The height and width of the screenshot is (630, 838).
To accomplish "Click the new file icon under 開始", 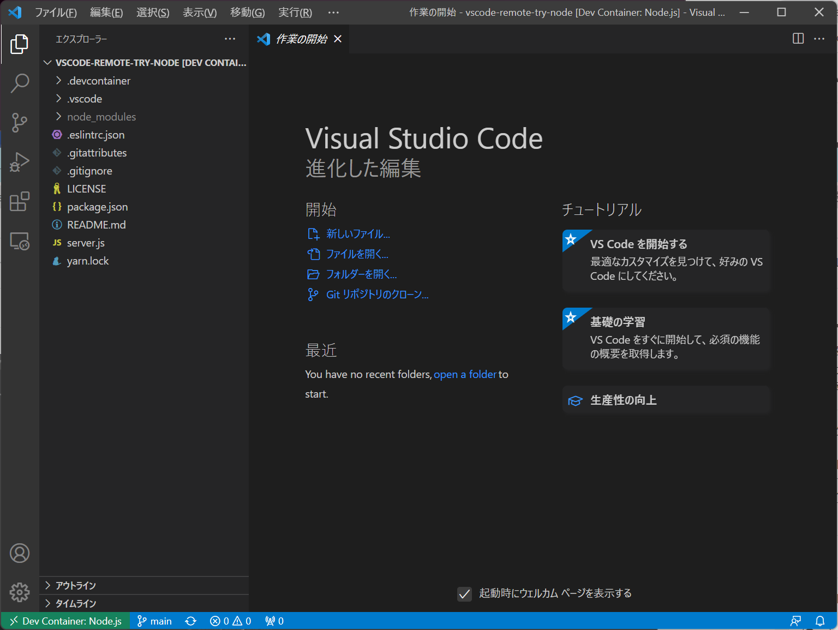I will [313, 234].
